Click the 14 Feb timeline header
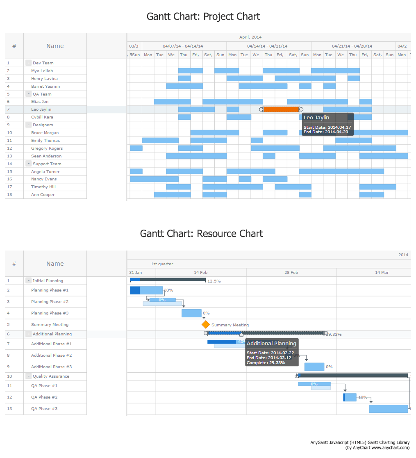 coord(201,272)
